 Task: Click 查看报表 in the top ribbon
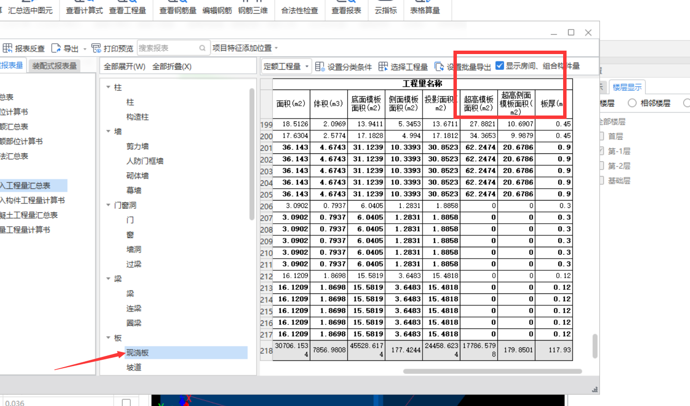346,10
